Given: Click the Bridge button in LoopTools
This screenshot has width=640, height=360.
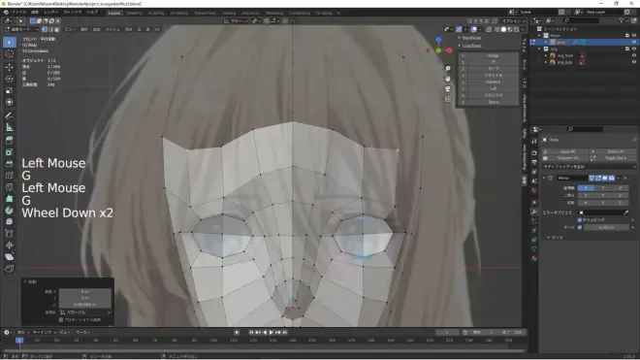Looking at the screenshot, I should [493, 55].
